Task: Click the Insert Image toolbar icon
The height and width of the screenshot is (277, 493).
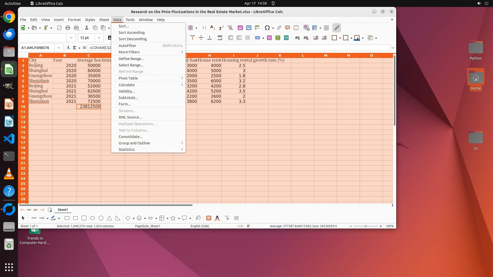Action: coord(240,28)
